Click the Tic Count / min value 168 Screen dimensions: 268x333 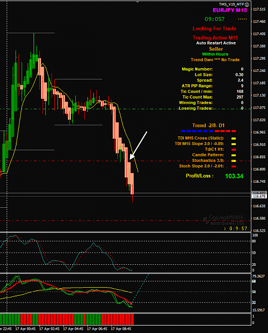click(x=240, y=92)
